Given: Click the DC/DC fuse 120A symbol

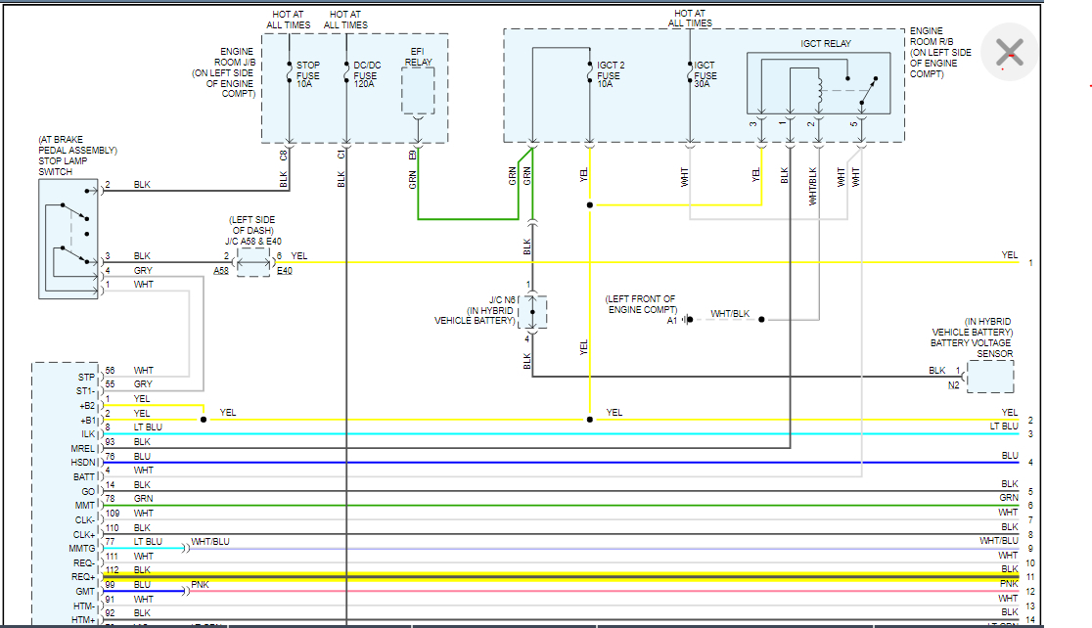Looking at the screenshot, I should click(x=347, y=71).
